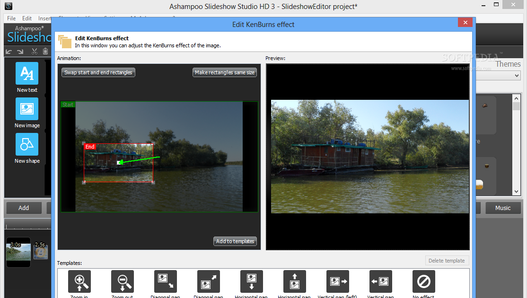Pick Vertical pan template with left-pointing arrow
Screen dimensions: 527x298
(x=380, y=281)
